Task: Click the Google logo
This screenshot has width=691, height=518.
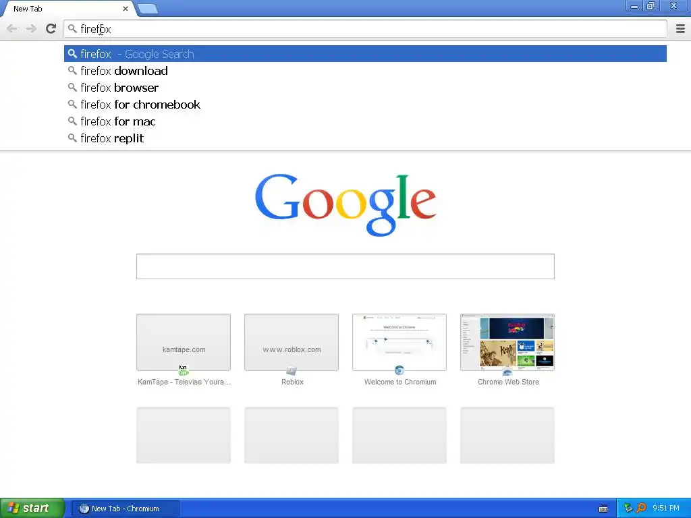Action: point(345,205)
